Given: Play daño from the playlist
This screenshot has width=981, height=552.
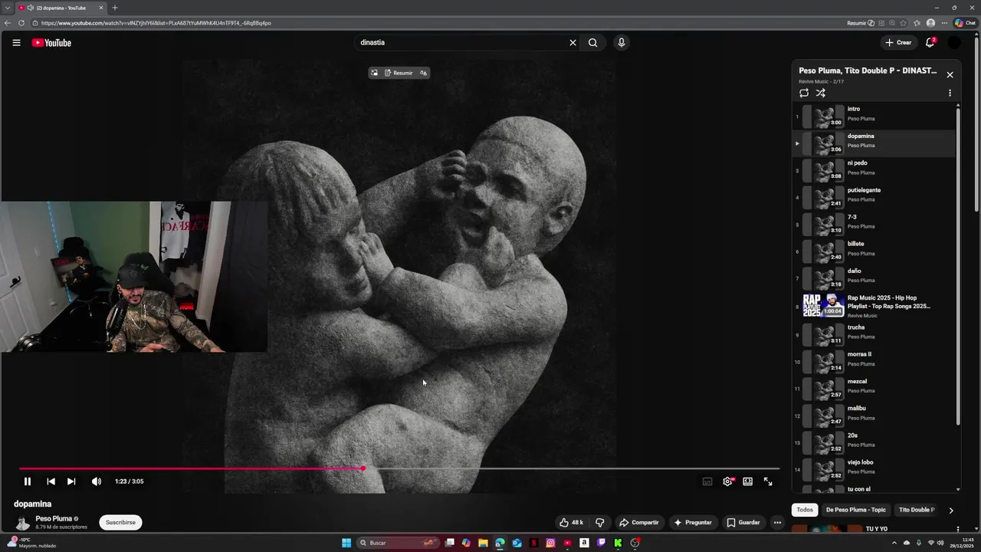Looking at the screenshot, I should pyautogui.click(x=874, y=278).
